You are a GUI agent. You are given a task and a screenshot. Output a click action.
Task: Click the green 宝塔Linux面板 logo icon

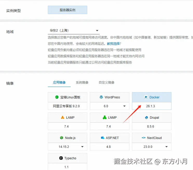point(57,97)
